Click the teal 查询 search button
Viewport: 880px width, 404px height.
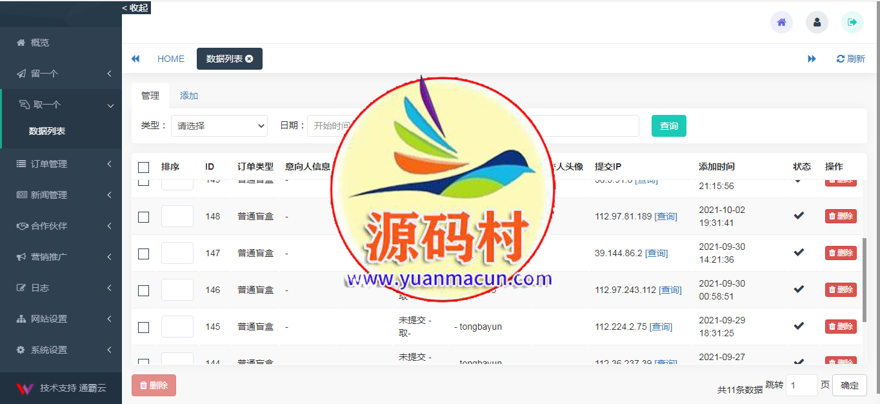pos(668,126)
